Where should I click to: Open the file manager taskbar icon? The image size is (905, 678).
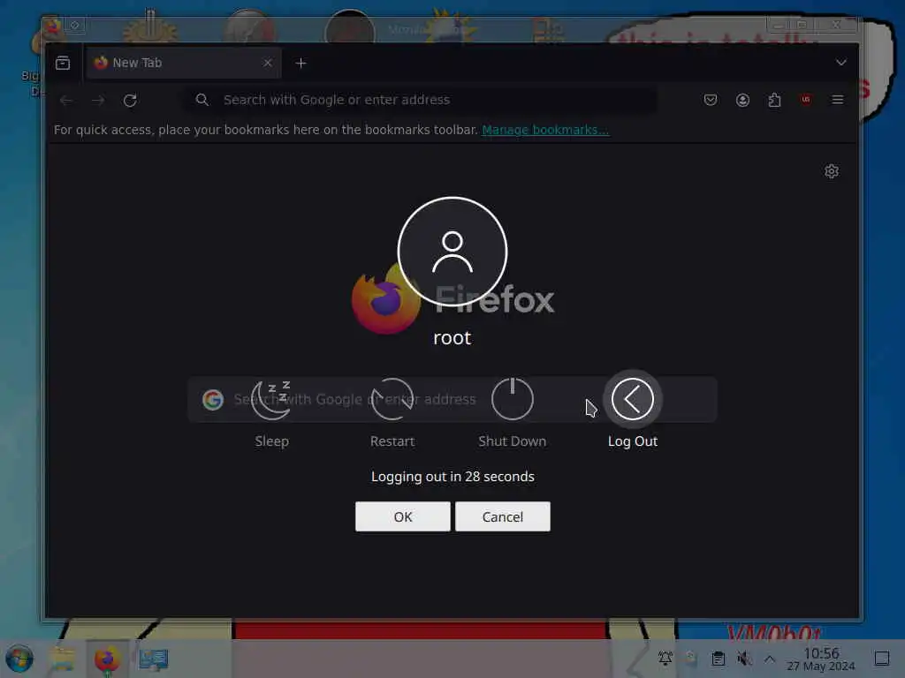(x=63, y=659)
